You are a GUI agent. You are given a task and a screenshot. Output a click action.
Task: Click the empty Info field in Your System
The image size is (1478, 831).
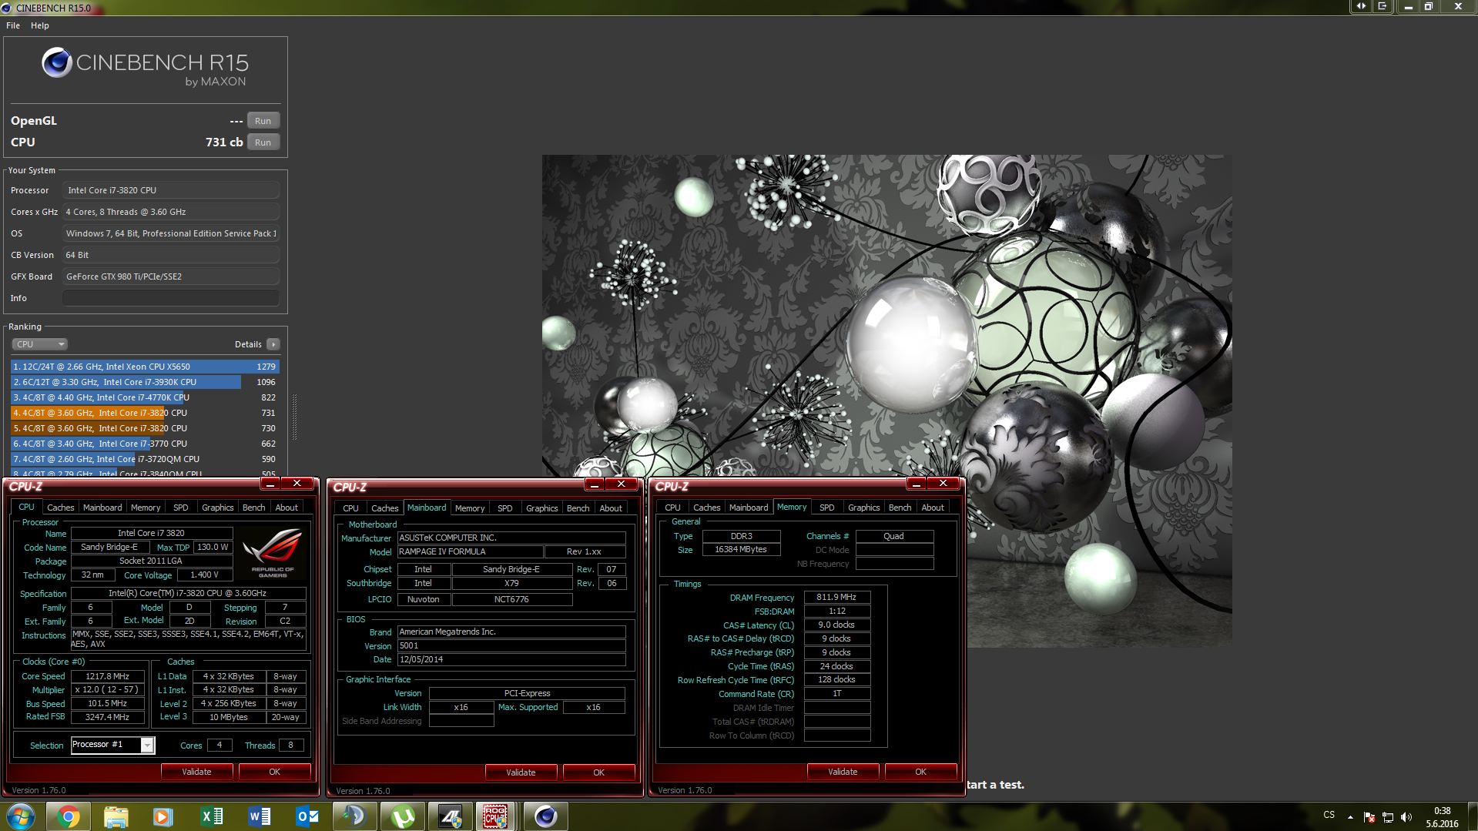(x=171, y=298)
